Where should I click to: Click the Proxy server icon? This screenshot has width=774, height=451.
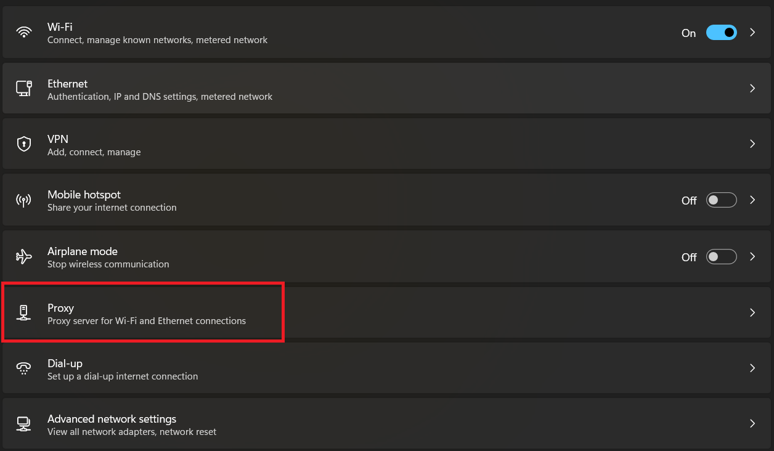click(24, 313)
